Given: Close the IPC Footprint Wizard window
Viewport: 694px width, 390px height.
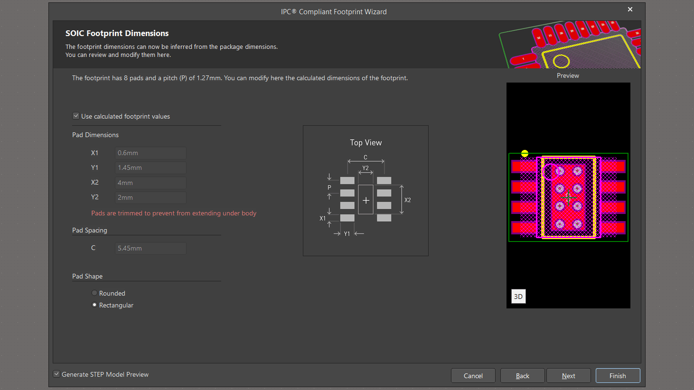Looking at the screenshot, I should pyautogui.click(x=630, y=9).
